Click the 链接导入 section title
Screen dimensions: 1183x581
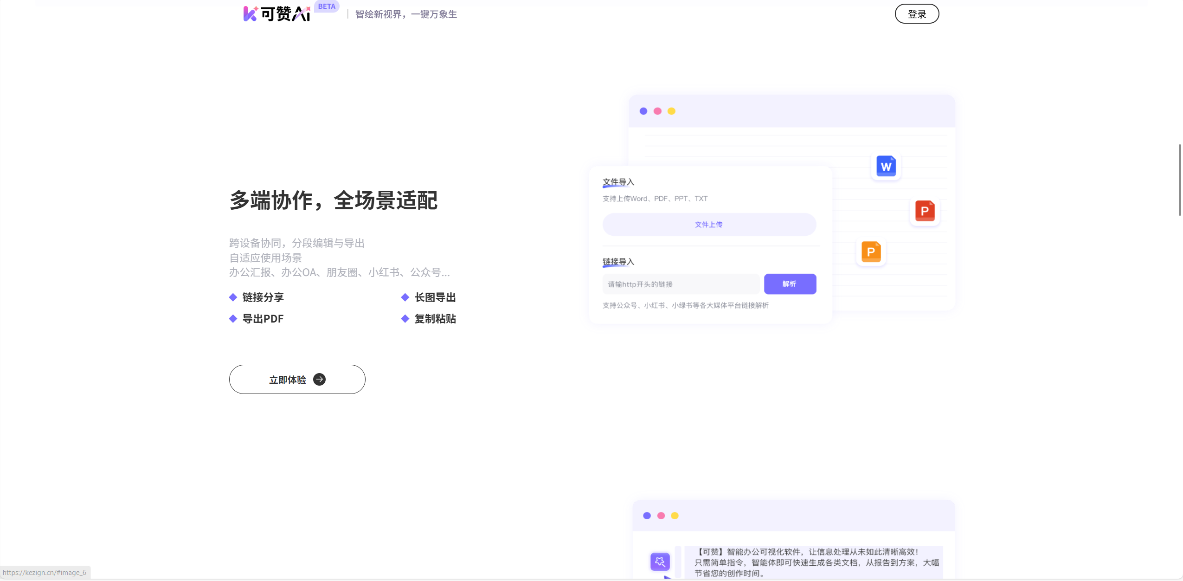(x=618, y=262)
